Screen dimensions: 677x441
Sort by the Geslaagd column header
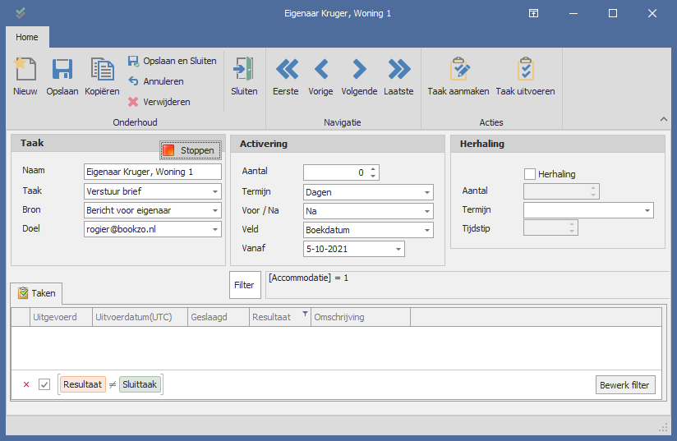(x=219, y=317)
